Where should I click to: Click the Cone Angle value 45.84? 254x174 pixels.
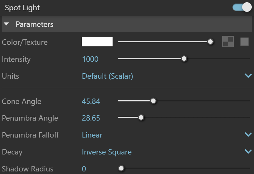91,101
